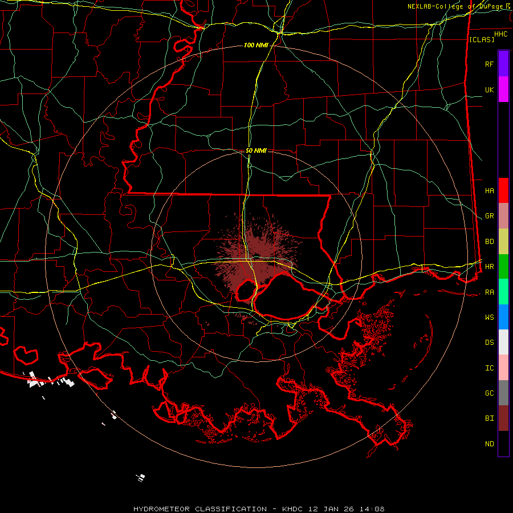Screen dimensions: 513x513
Task: Click the light green RA color swatch
Action: pos(503,292)
